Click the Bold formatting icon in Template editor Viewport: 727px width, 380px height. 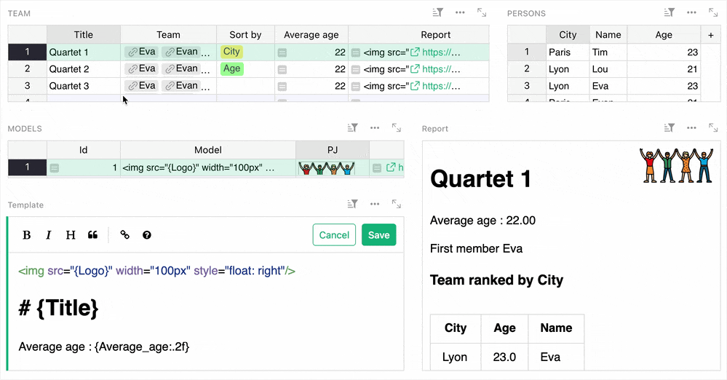[27, 235]
